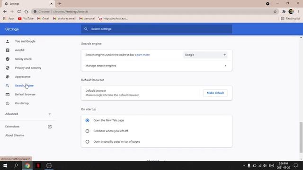The height and width of the screenshot is (170, 303).
Task: Select Continue where you left off
Action: coord(87,131)
